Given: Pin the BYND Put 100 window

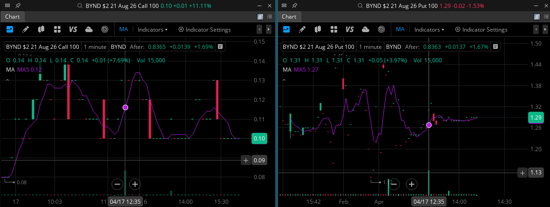Looking at the screenshot, I should click(x=294, y=6).
